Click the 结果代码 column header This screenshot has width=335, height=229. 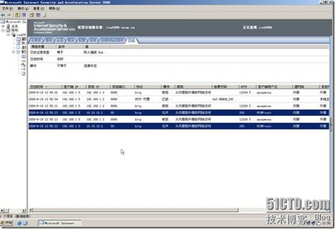225,87
